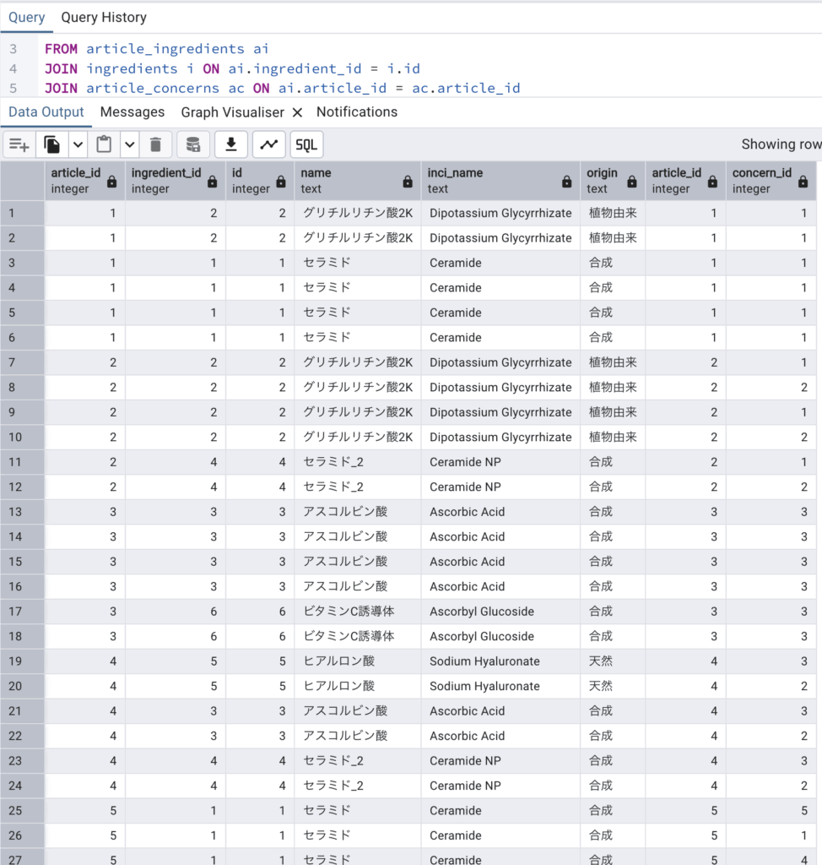The image size is (822, 865).
Task: Click query line 5 JOIN article_concerns
Action: [x=282, y=88]
